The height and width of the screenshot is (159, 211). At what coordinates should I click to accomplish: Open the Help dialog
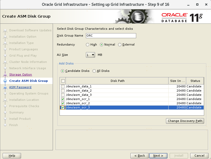[12, 156]
